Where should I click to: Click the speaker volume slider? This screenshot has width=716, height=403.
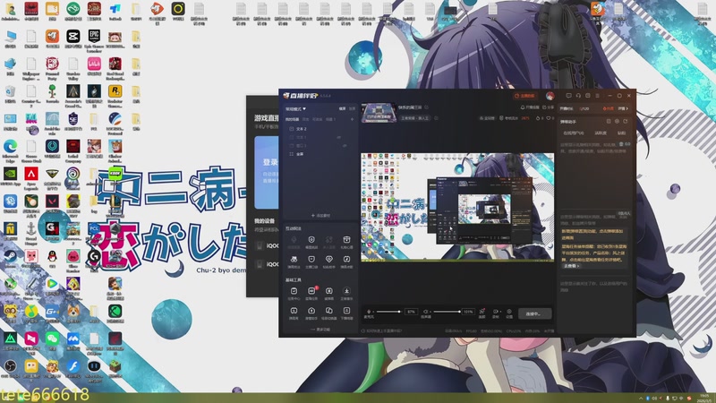(x=447, y=312)
